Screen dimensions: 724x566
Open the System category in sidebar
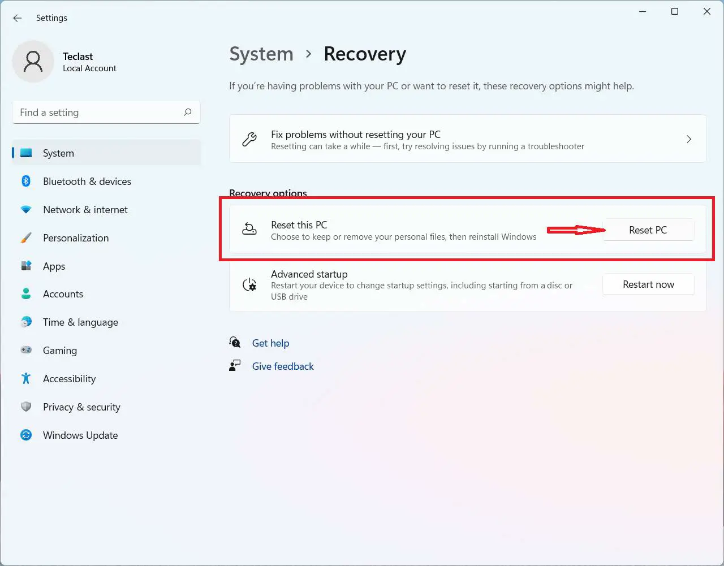point(58,153)
